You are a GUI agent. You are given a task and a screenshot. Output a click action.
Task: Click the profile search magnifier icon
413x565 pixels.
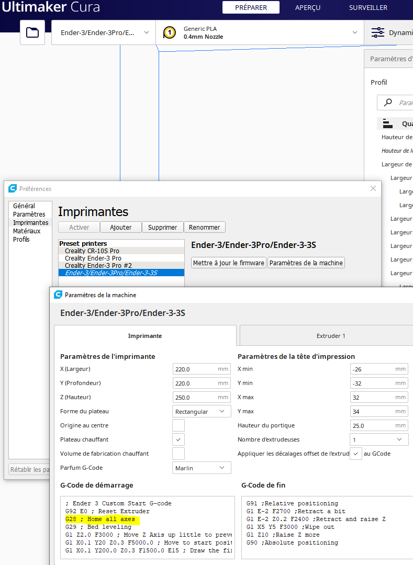tap(388, 103)
